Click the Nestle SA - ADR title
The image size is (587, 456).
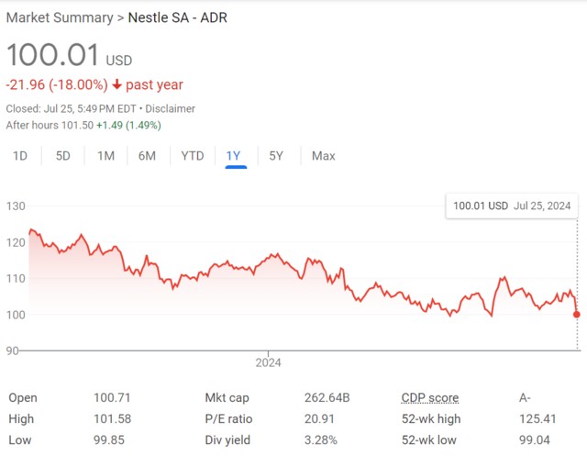[x=178, y=17]
